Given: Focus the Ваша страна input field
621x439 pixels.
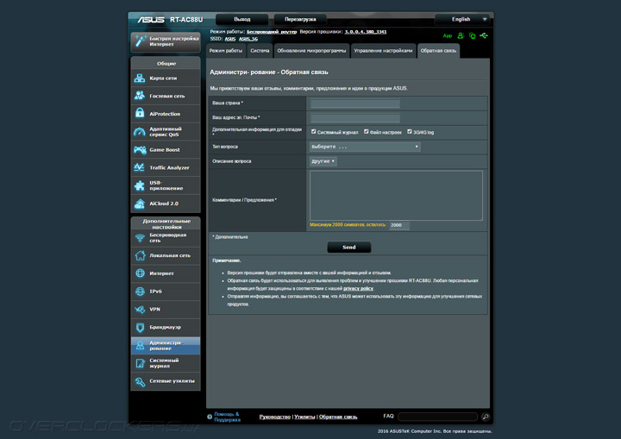Looking at the screenshot, I should [354, 103].
